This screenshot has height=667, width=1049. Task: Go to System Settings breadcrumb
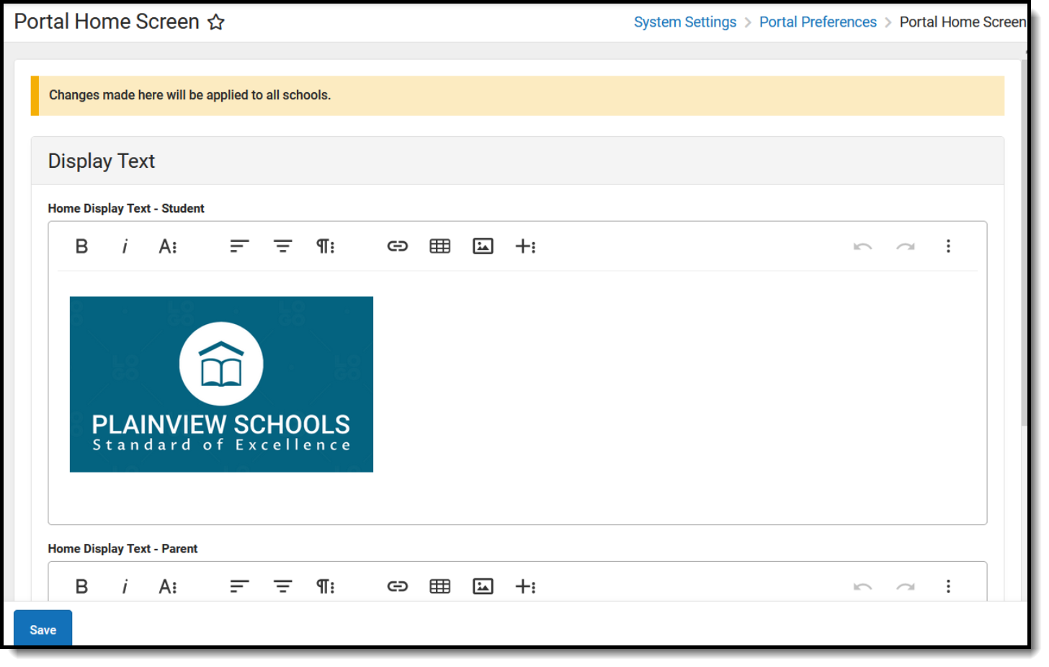[685, 22]
